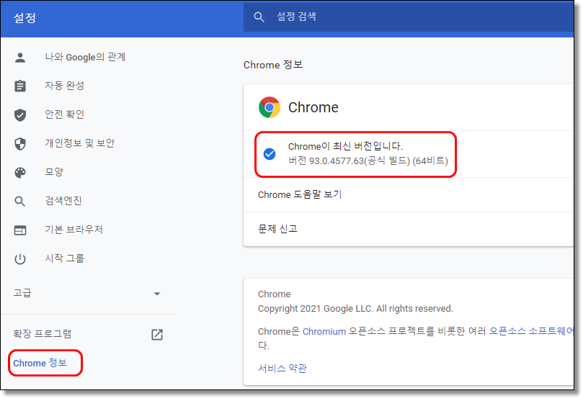Open the 오픈소스 소프트웨어 link

click(x=531, y=331)
